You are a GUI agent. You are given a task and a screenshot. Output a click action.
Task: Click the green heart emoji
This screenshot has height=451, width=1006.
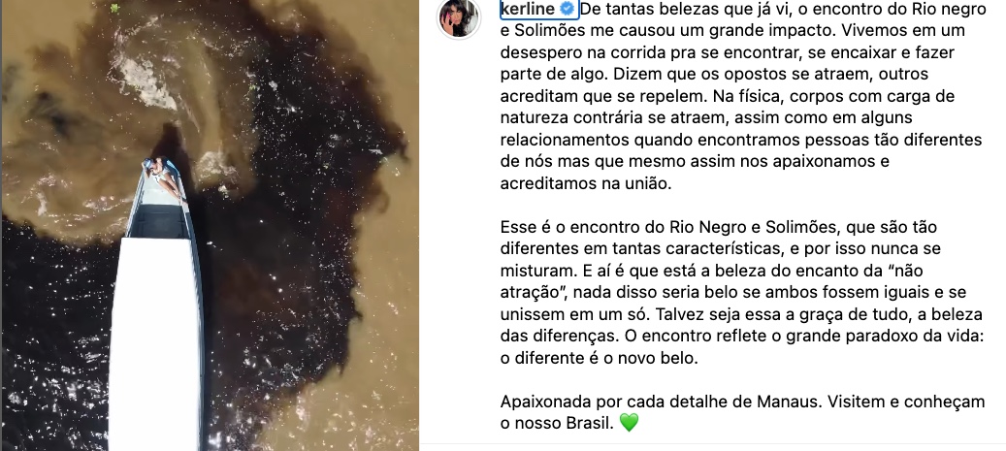click(630, 424)
